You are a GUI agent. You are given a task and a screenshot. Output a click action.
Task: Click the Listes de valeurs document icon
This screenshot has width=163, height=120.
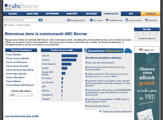pos(126,20)
